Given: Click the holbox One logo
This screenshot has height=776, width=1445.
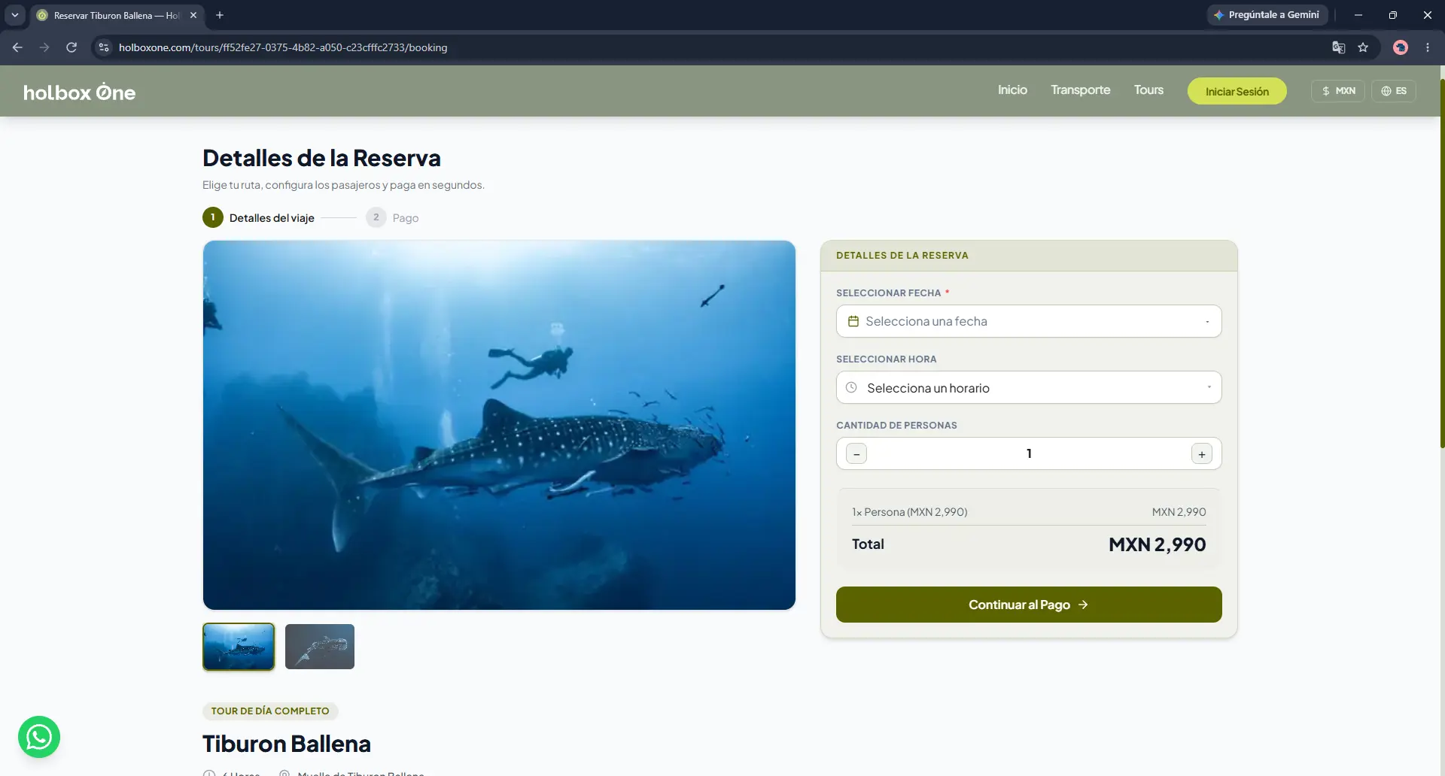Looking at the screenshot, I should pyautogui.click(x=80, y=92).
